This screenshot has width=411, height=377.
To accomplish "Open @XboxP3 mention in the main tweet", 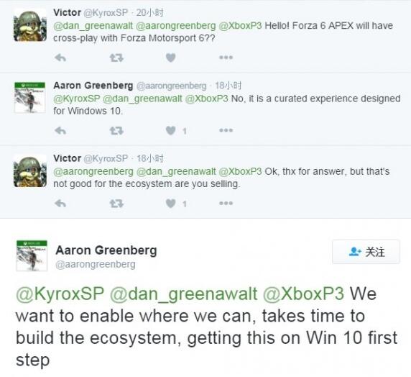I will (303, 294).
